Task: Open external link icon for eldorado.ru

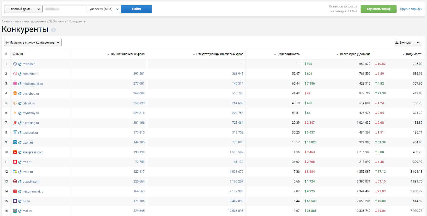Action: [20, 74]
